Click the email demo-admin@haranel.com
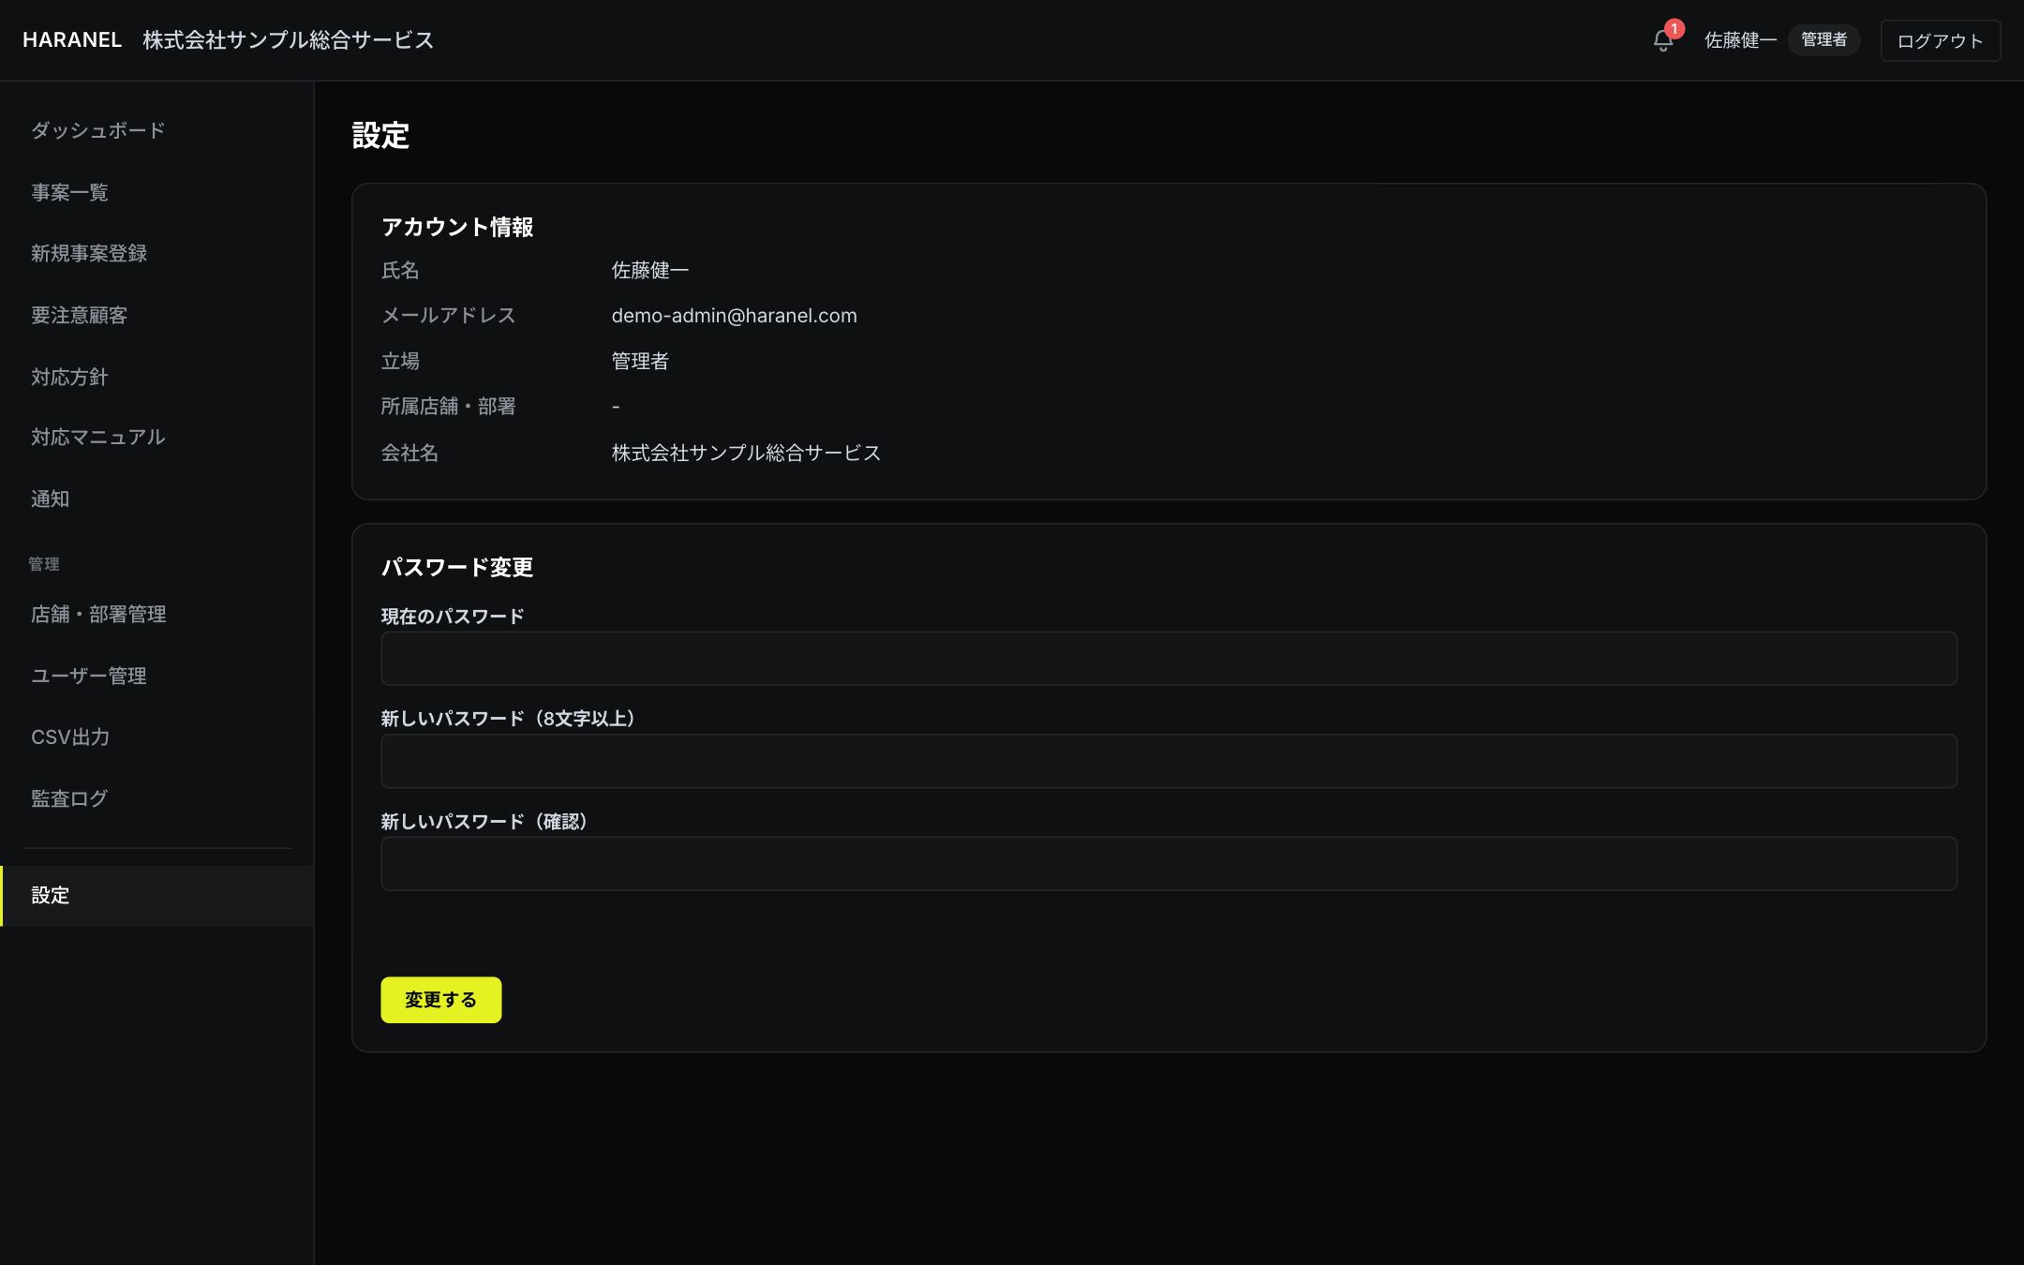This screenshot has height=1265, width=2024. click(734, 316)
